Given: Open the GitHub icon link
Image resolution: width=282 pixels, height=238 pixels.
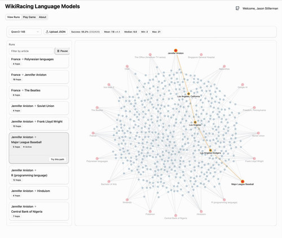Looking at the screenshot, I should click(237, 8).
